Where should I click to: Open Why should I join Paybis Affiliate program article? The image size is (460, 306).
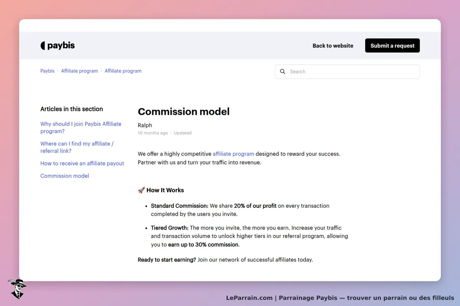pos(81,127)
